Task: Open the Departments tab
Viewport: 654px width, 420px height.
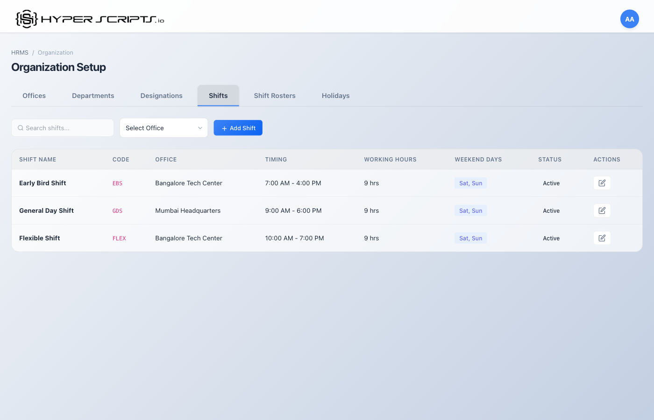Action: pos(93,96)
